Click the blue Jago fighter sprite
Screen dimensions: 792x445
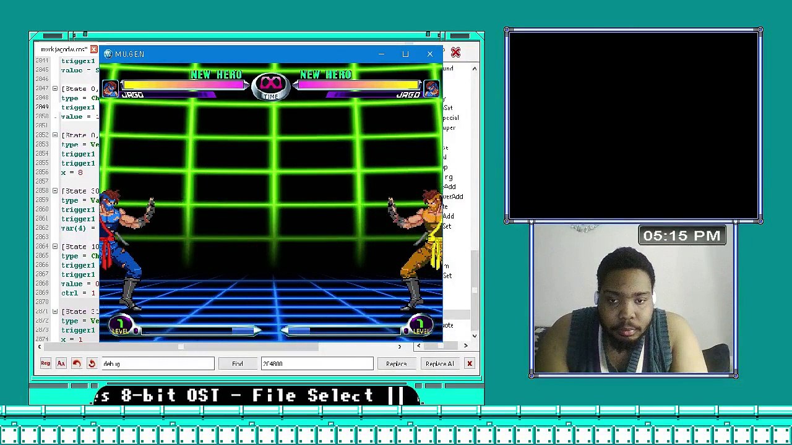[x=126, y=249]
